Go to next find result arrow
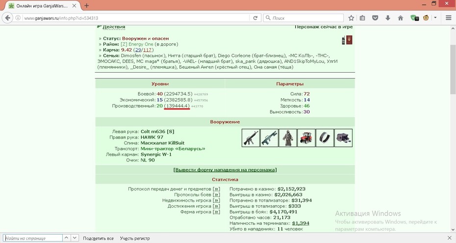 75,238
